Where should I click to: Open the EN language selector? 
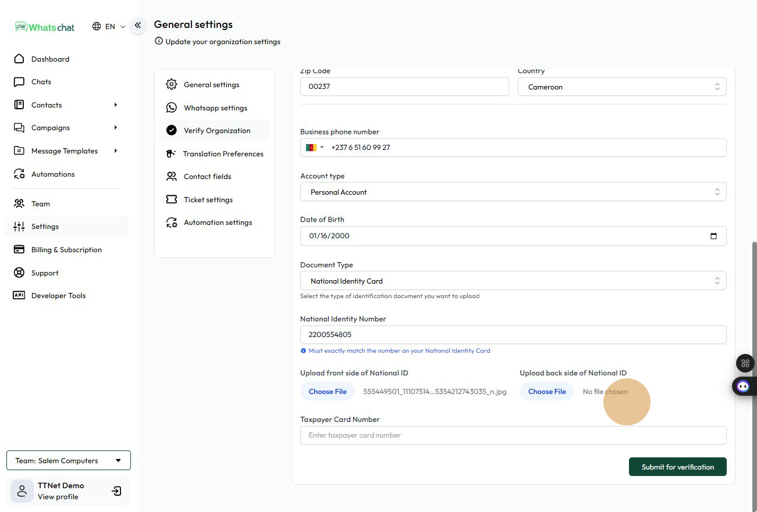pos(109,27)
